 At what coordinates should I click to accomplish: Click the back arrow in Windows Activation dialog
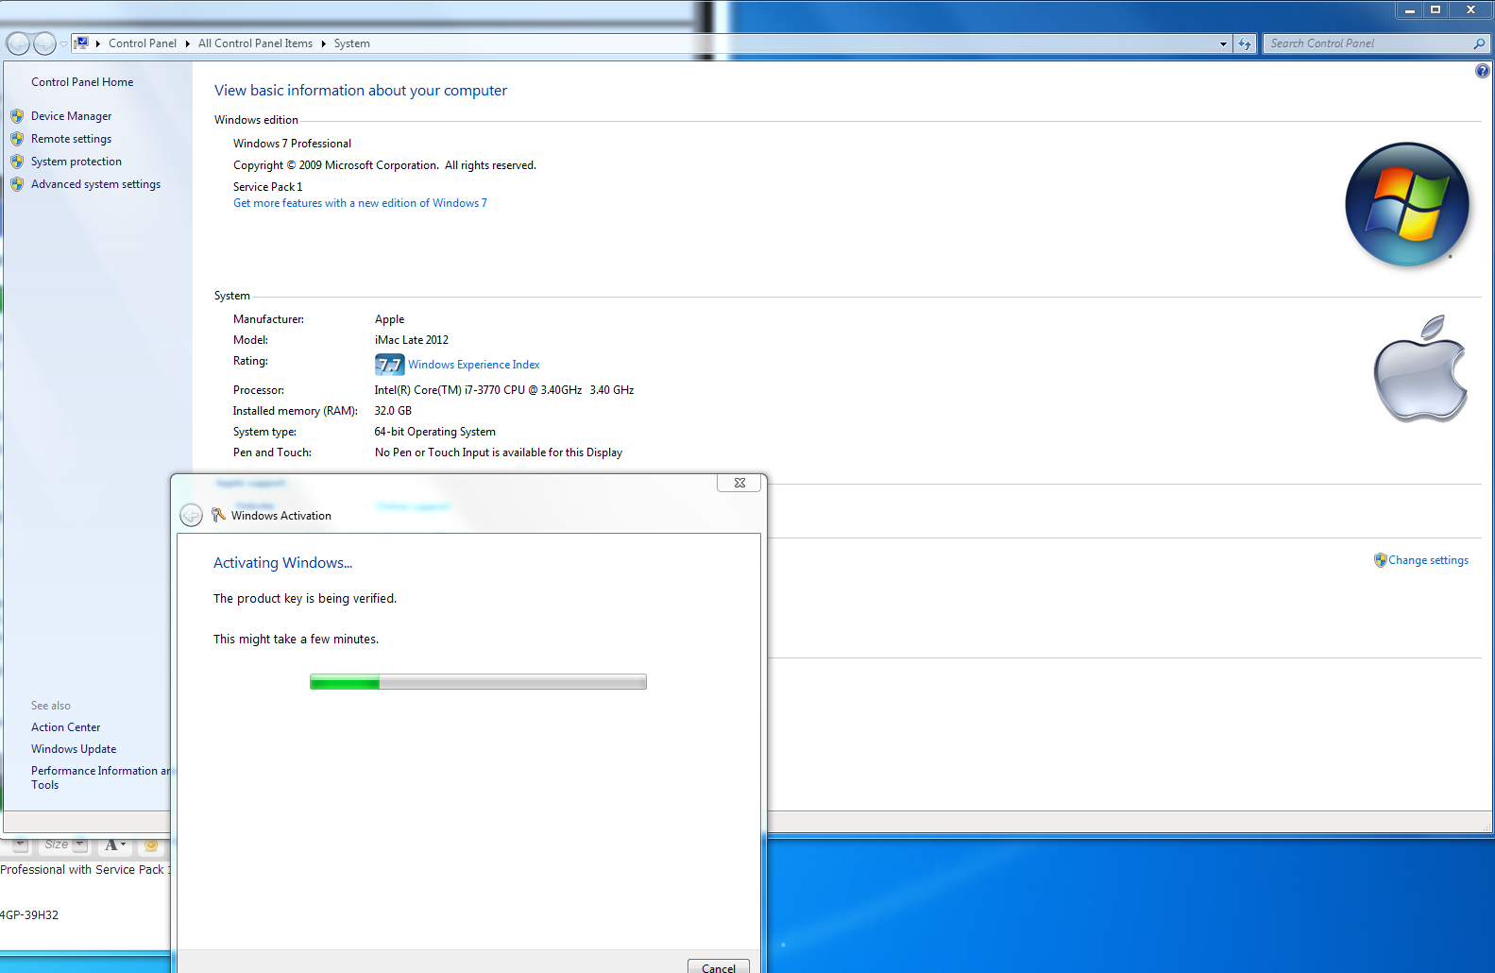coord(191,515)
